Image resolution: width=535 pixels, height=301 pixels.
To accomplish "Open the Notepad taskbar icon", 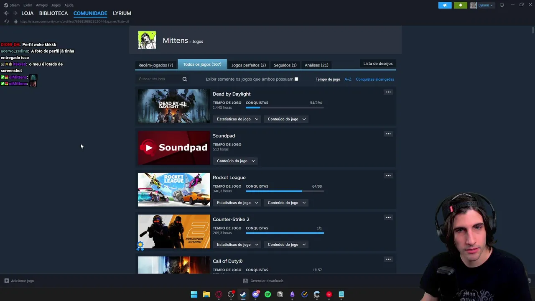I will pos(341,294).
